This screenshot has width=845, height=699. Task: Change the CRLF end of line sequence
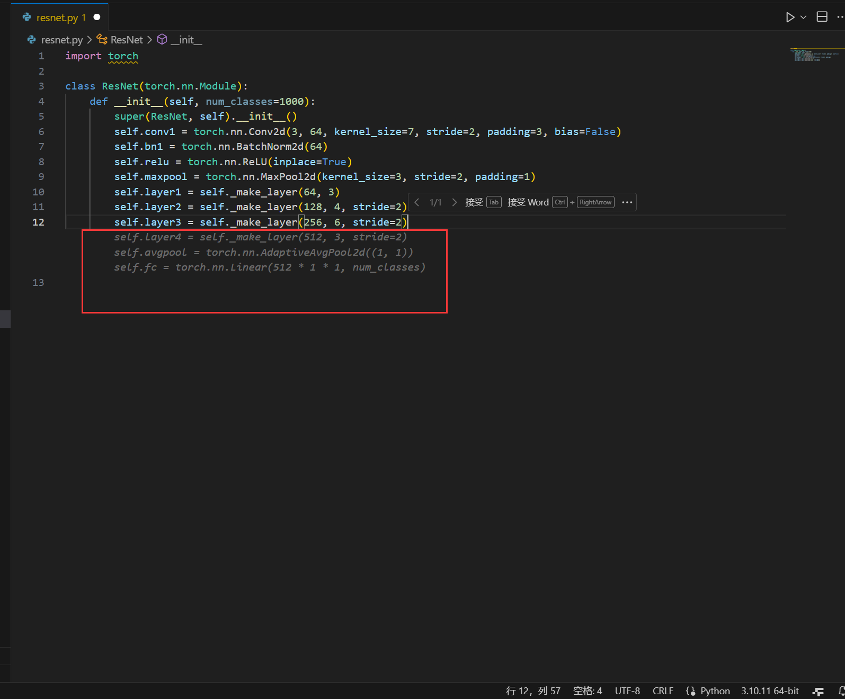(662, 691)
